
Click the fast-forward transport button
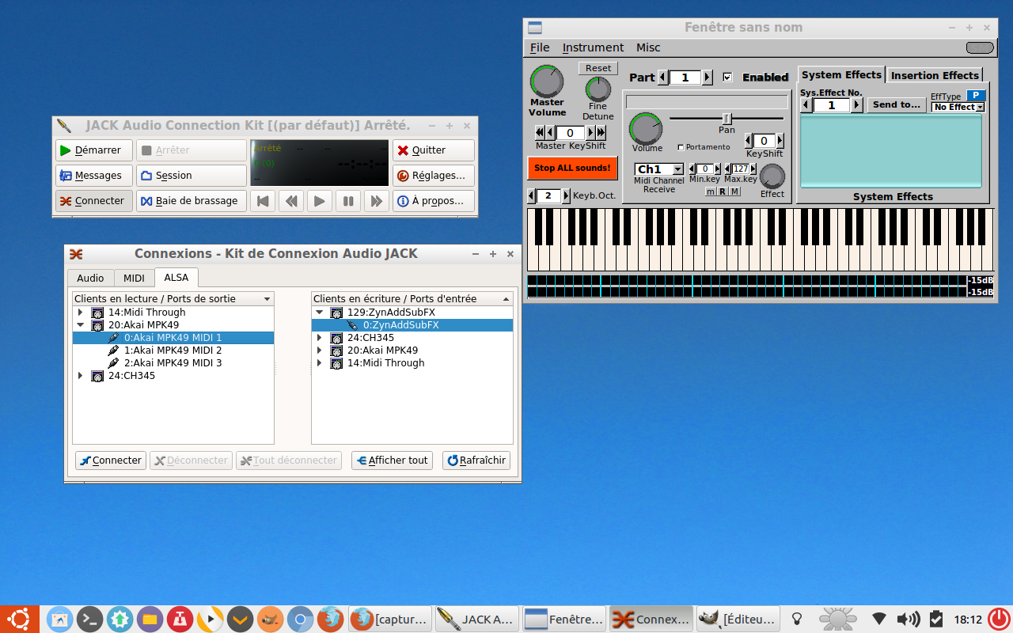[377, 201]
